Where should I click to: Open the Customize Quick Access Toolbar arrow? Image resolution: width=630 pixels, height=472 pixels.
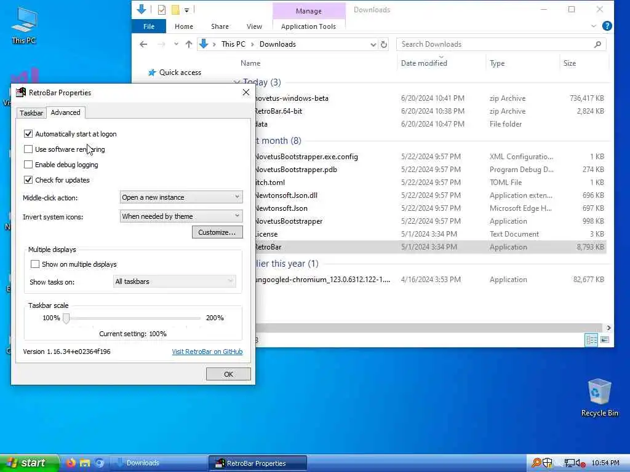click(x=187, y=10)
